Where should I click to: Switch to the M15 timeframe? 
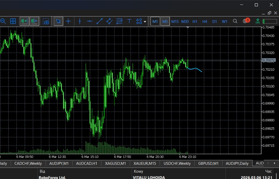pos(175,21)
